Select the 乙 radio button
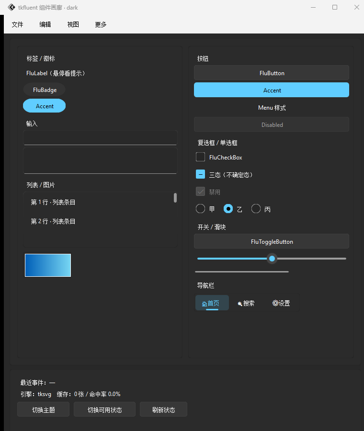The width and height of the screenshot is (364, 431). tap(228, 209)
